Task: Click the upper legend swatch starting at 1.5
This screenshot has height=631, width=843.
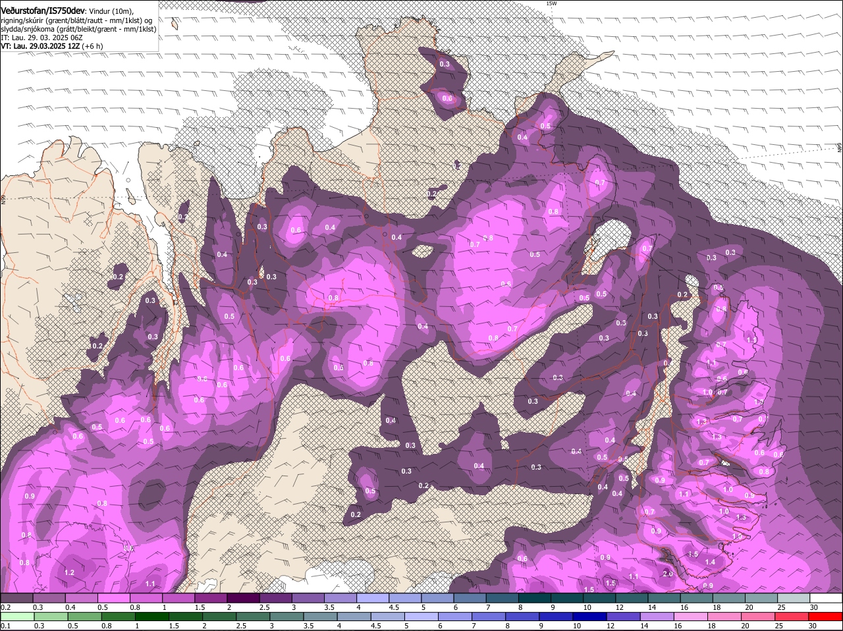Action: pos(211,598)
